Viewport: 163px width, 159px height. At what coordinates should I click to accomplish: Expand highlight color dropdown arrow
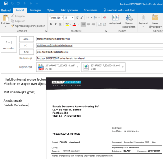(x=71, y=24)
